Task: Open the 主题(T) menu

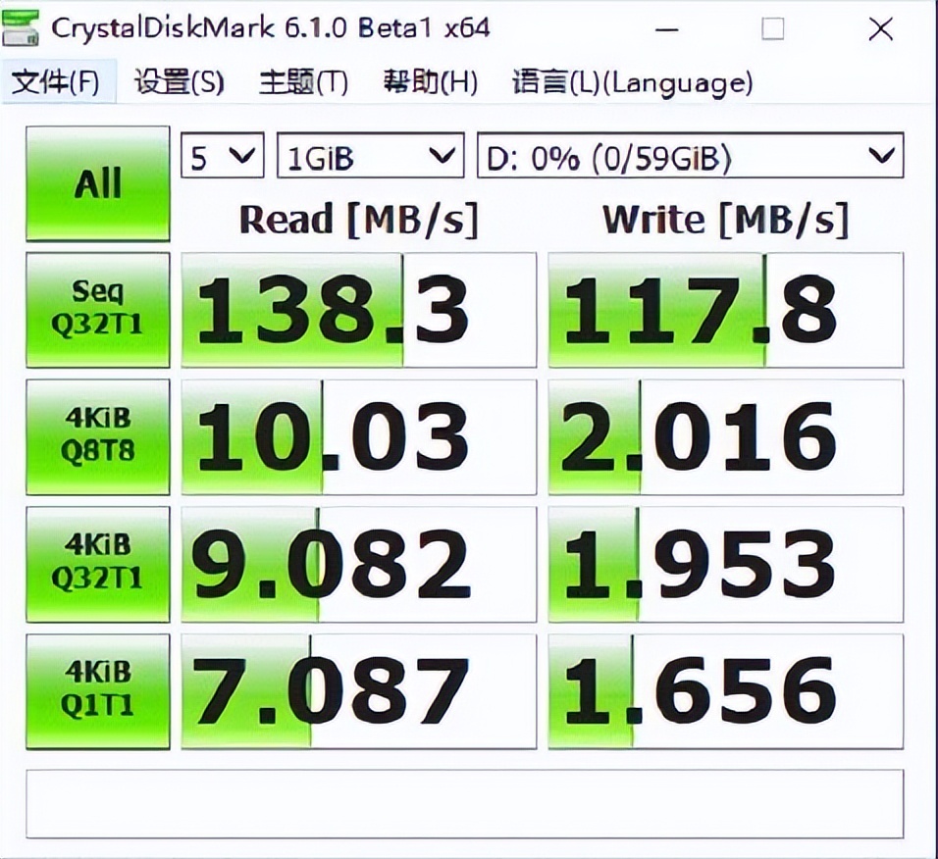Action: (x=303, y=82)
